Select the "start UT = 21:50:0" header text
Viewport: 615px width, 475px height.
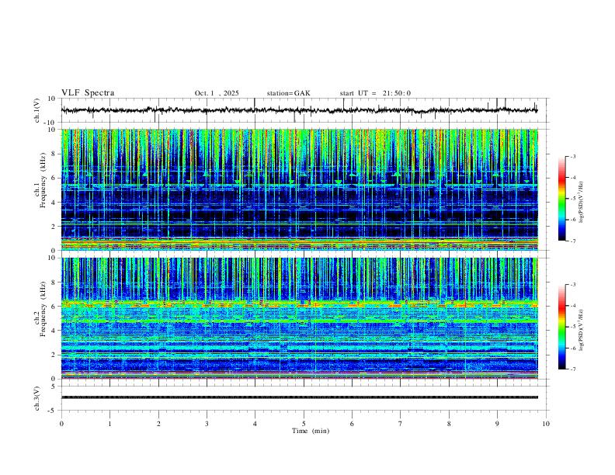[x=375, y=93]
